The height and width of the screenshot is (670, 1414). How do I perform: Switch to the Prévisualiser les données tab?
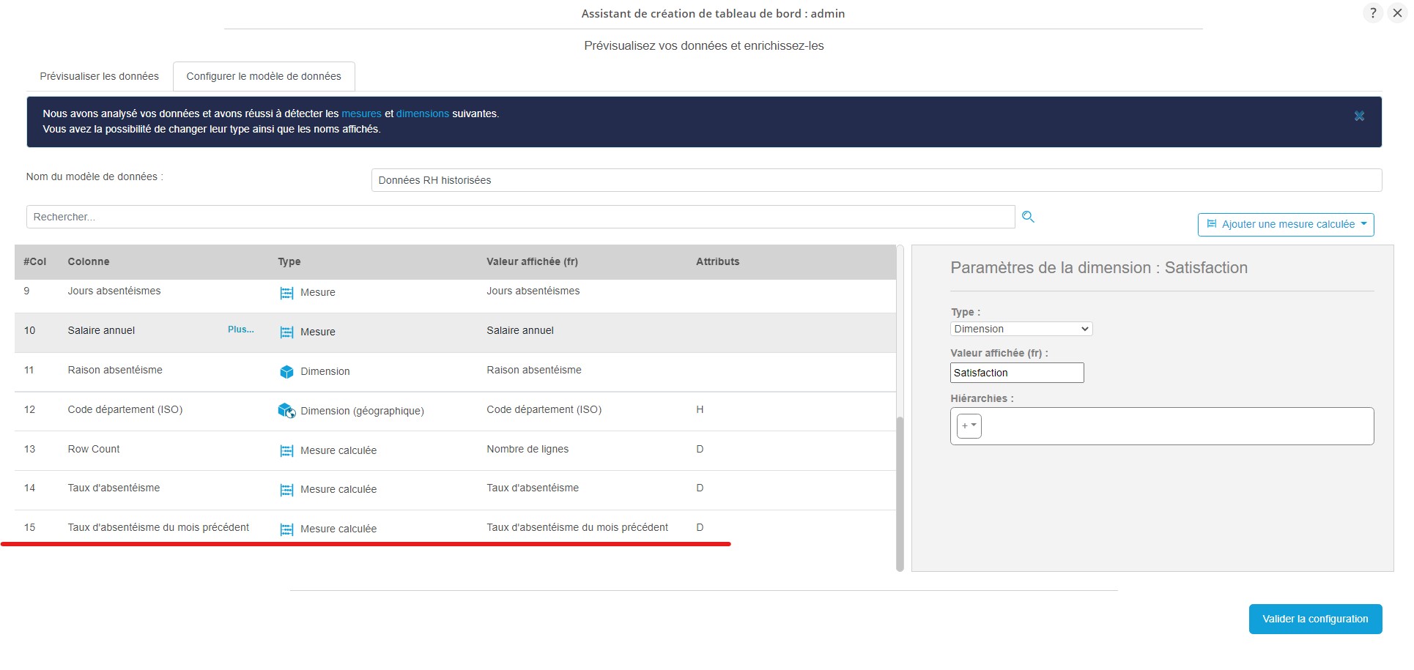(98, 76)
